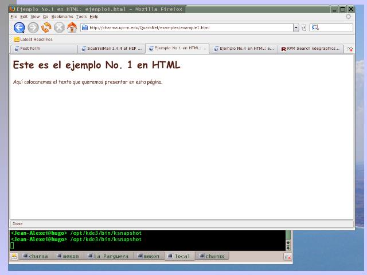
Task: Close the current tab using tab-bar X
Action: coord(349,49)
